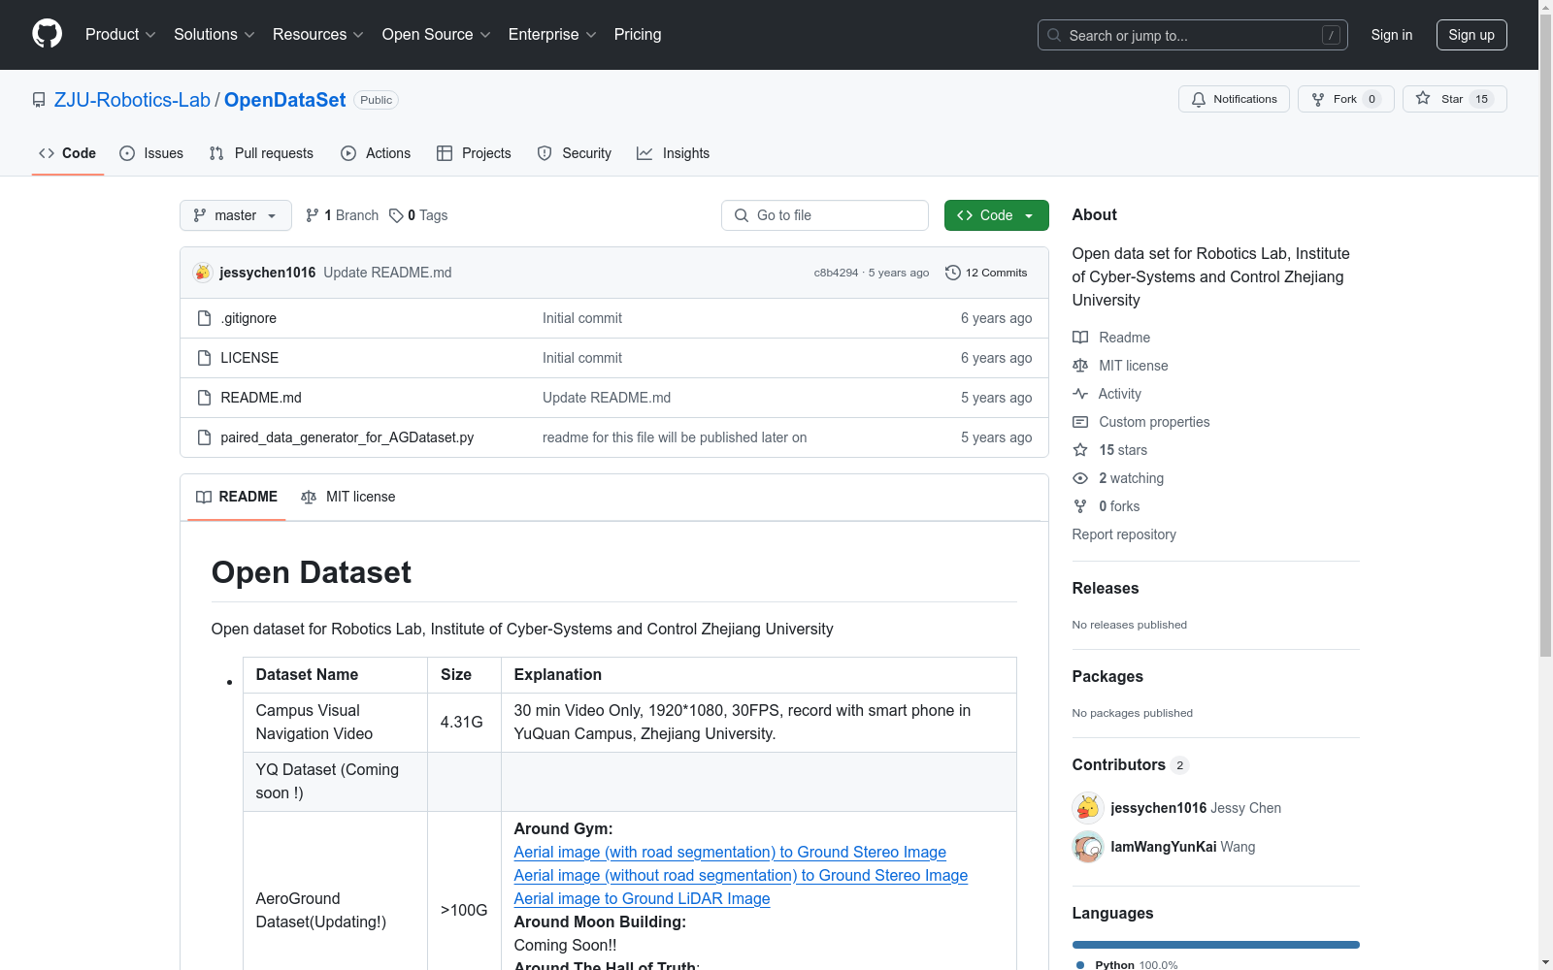
Task: Click the search magnifier icon in header
Action: click(1054, 35)
